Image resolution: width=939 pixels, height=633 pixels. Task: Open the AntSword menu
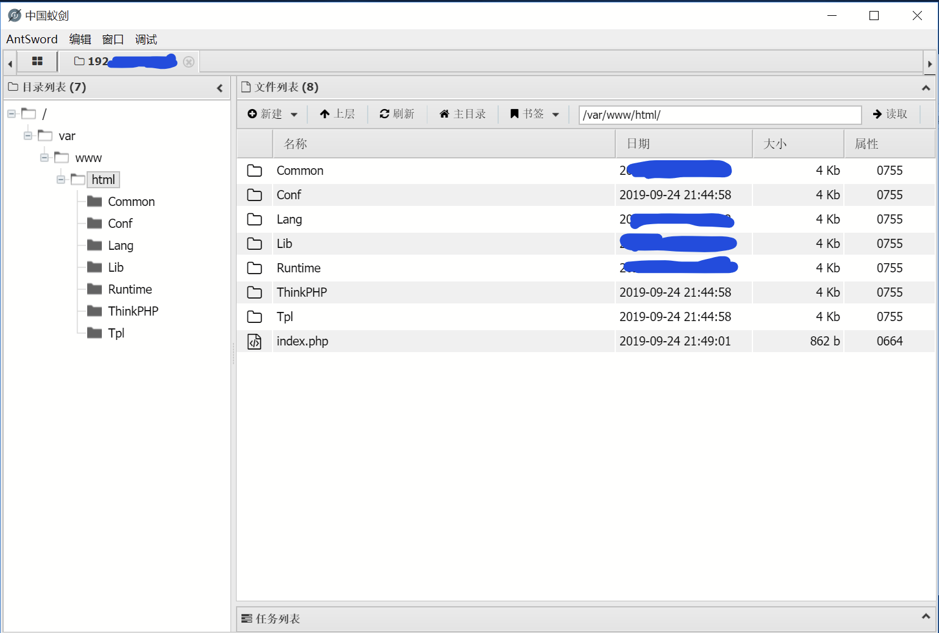(x=32, y=40)
